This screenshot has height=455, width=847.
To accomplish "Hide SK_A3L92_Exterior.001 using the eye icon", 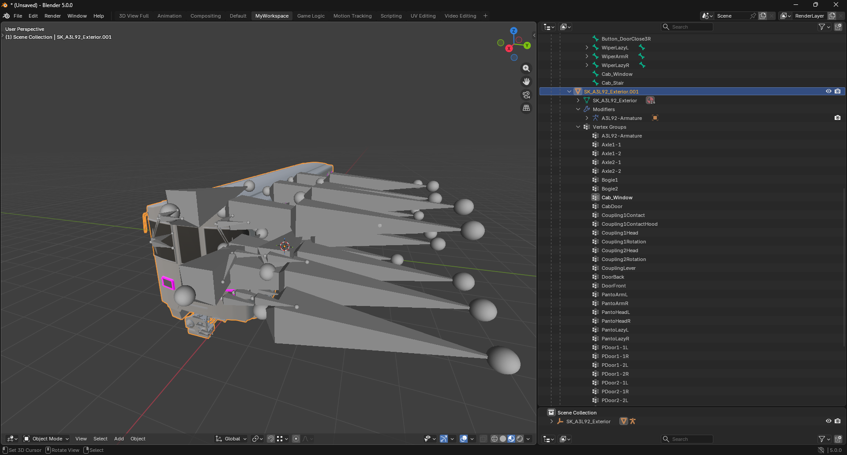I will pyautogui.click(x=828, y=91).
